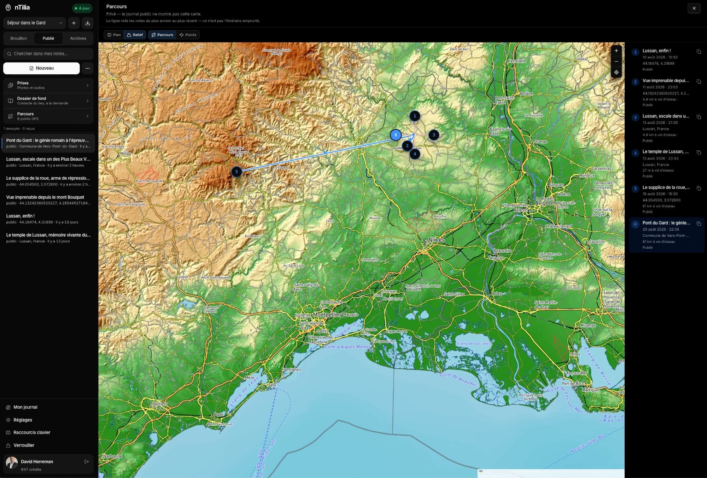Open the Brouillon tab

[x=18, y=39]
